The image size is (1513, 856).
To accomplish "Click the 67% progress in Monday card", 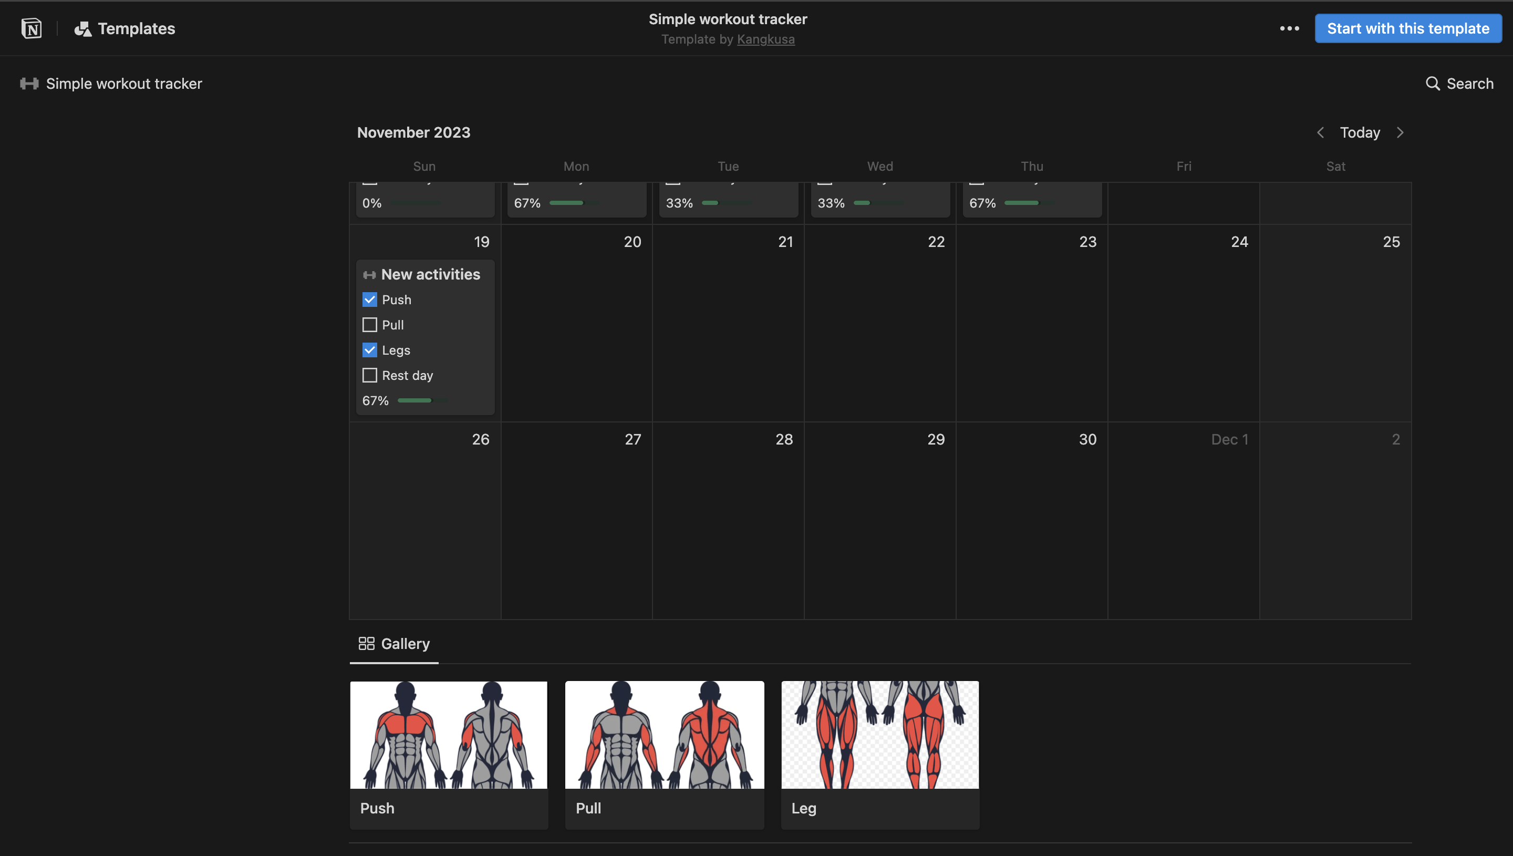I will point(575,203).
